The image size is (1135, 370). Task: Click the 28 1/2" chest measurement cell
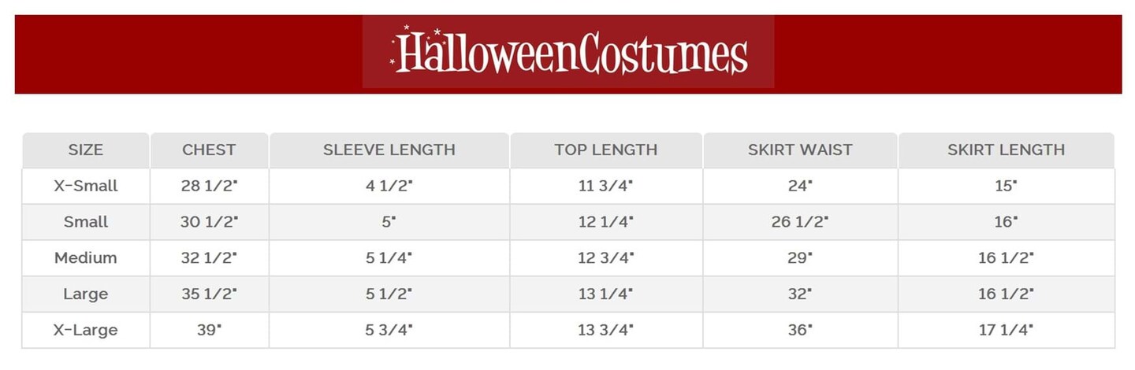[x=209, y=186]
